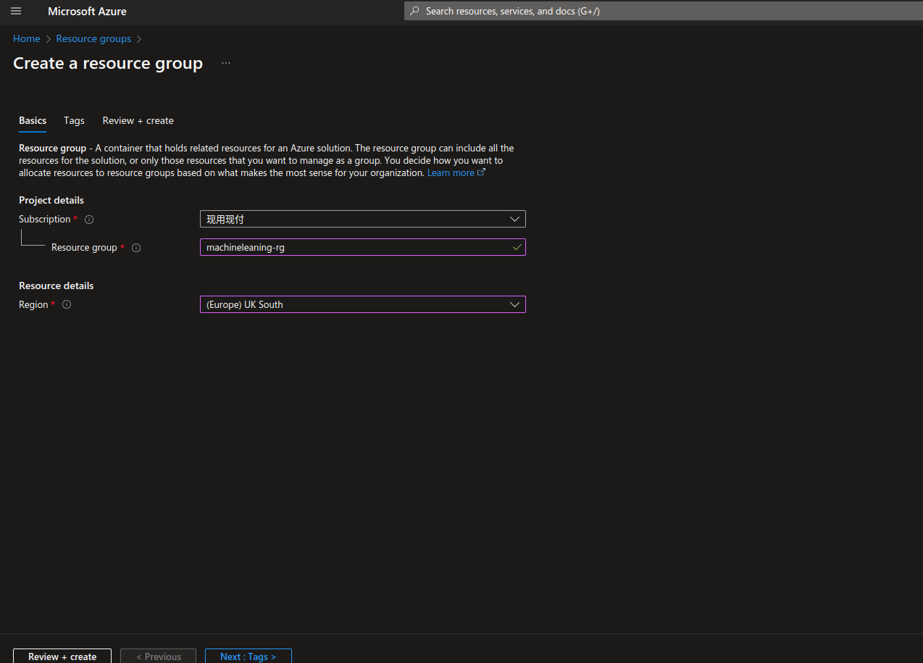Click the Project details heading
The width and height of the screenshot is (923, 663).
coord(51,200)
